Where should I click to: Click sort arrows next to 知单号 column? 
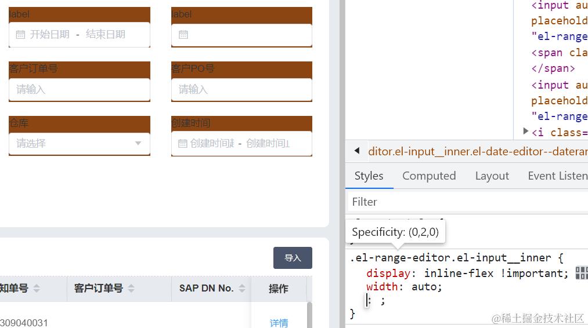(37, 289)
